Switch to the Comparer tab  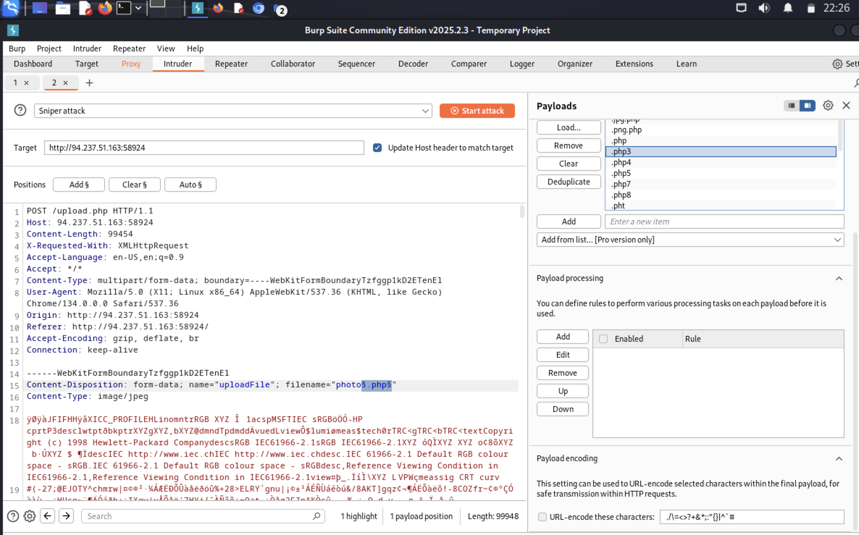[x=469, y=64]
